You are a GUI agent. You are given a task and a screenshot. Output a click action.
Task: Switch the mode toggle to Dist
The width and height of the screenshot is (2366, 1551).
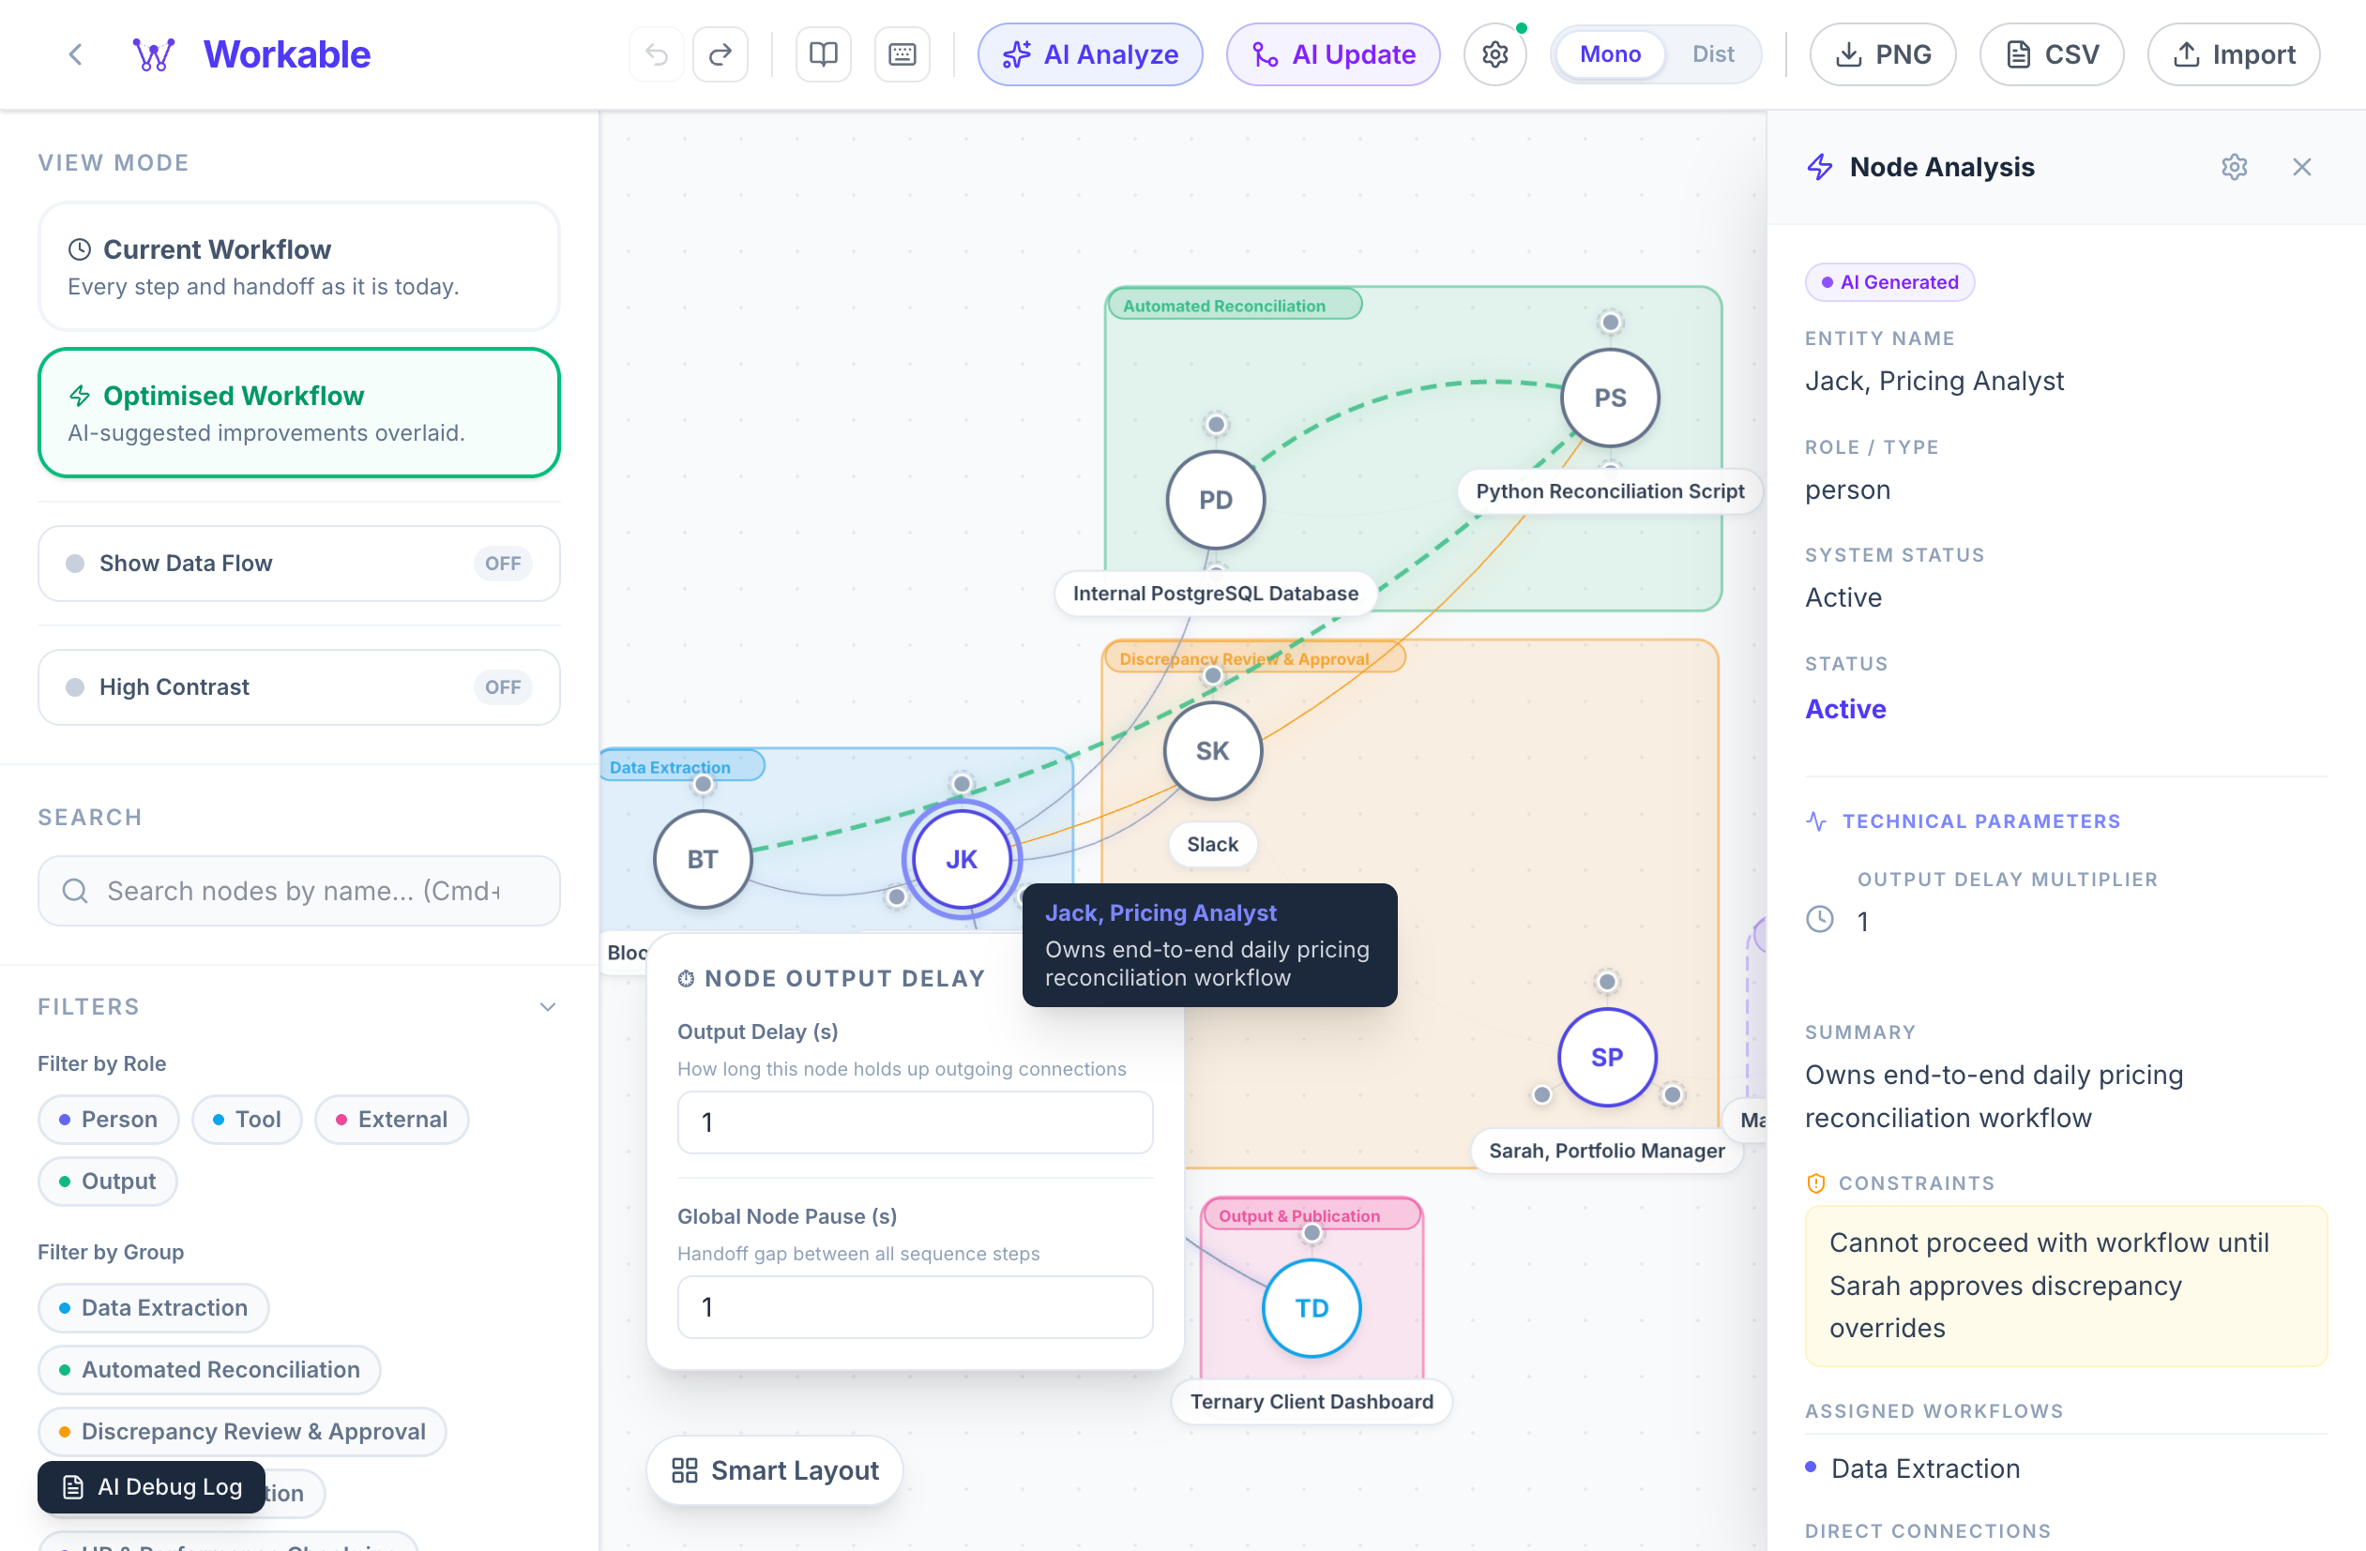(1712, 54)
